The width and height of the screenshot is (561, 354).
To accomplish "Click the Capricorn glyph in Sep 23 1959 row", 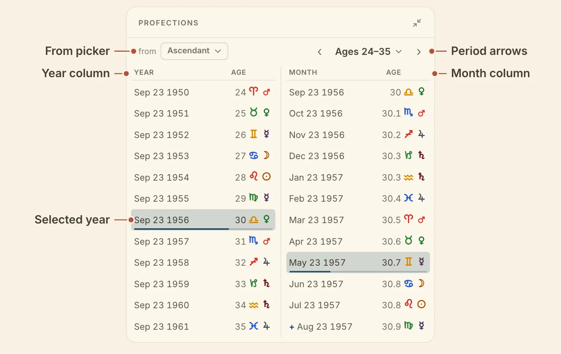I will (253, 283).
